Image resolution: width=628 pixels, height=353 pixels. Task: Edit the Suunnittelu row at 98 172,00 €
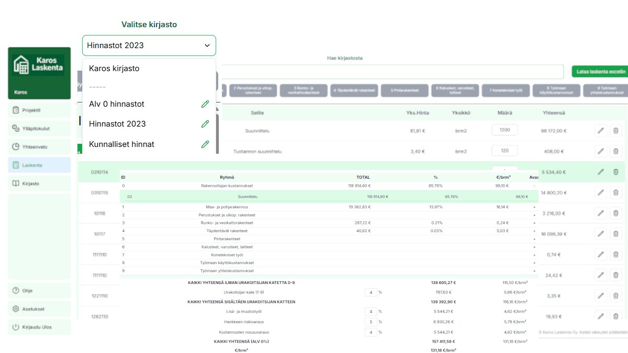(x=601, y=131)
